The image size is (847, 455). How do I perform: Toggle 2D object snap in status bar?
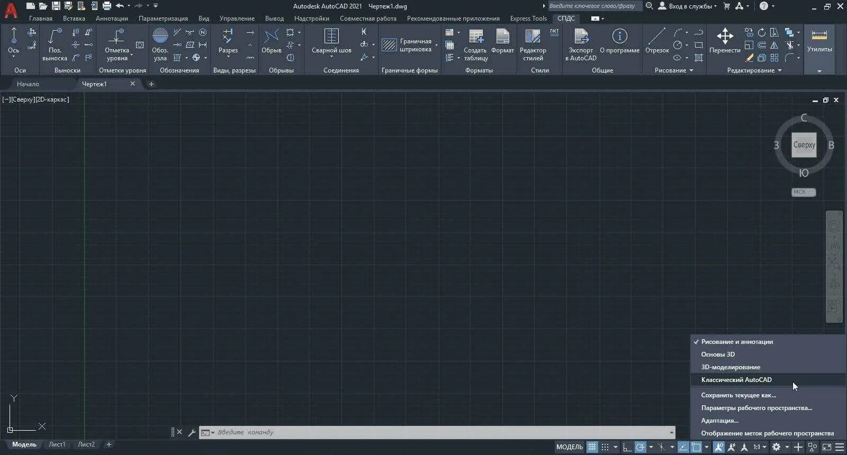(696, 447)
